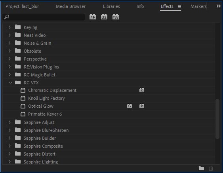Image resolution: width=223 pixels, height=173 pixels.
Task: Select the Knoll Light Factory effect icon
Action: pyautogui.click(x=23, y=98)
